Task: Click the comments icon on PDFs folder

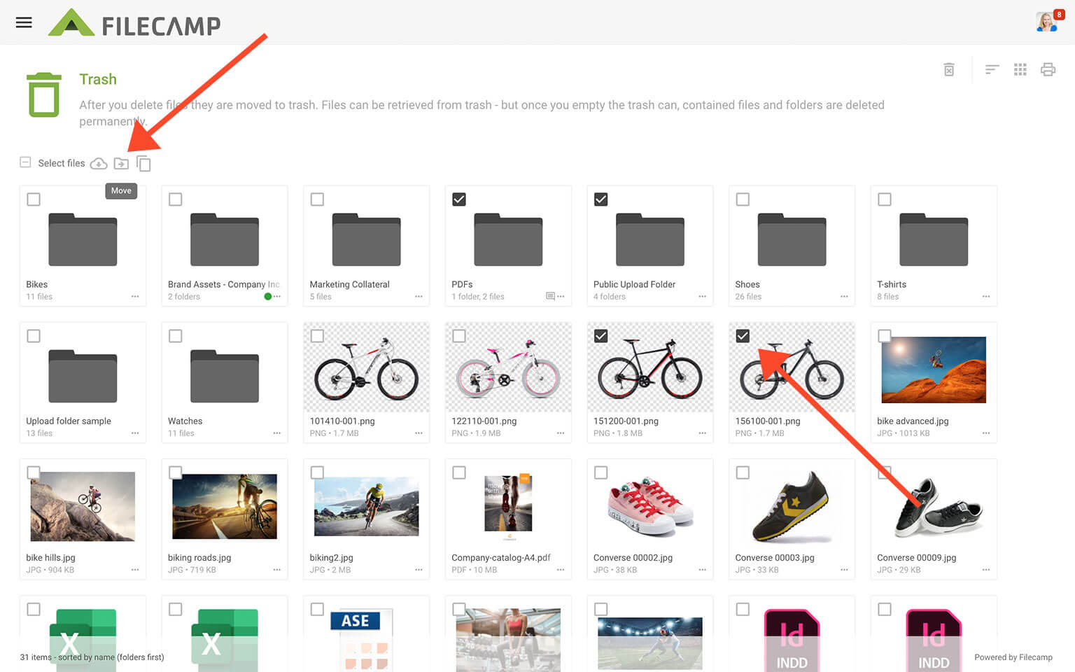Action: (550, 296)
